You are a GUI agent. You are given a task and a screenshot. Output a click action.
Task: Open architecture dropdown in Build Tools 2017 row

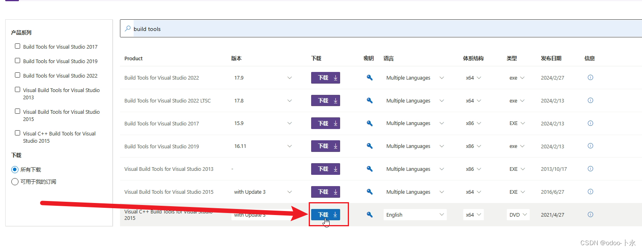point(473,123)
